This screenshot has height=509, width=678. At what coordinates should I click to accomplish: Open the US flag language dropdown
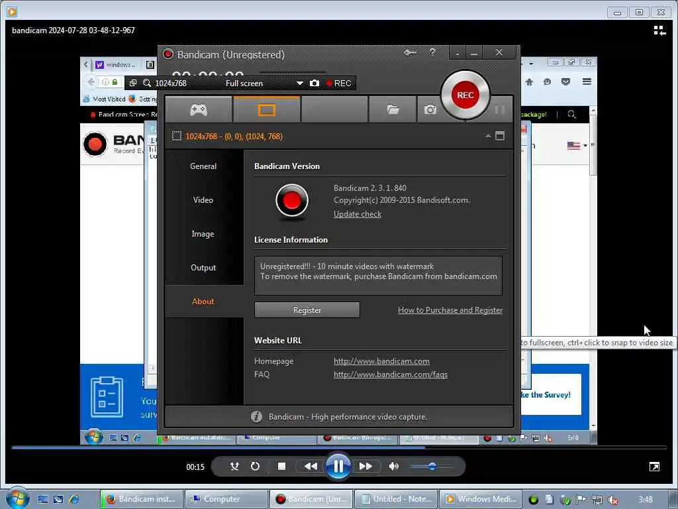tap(577, 145)
